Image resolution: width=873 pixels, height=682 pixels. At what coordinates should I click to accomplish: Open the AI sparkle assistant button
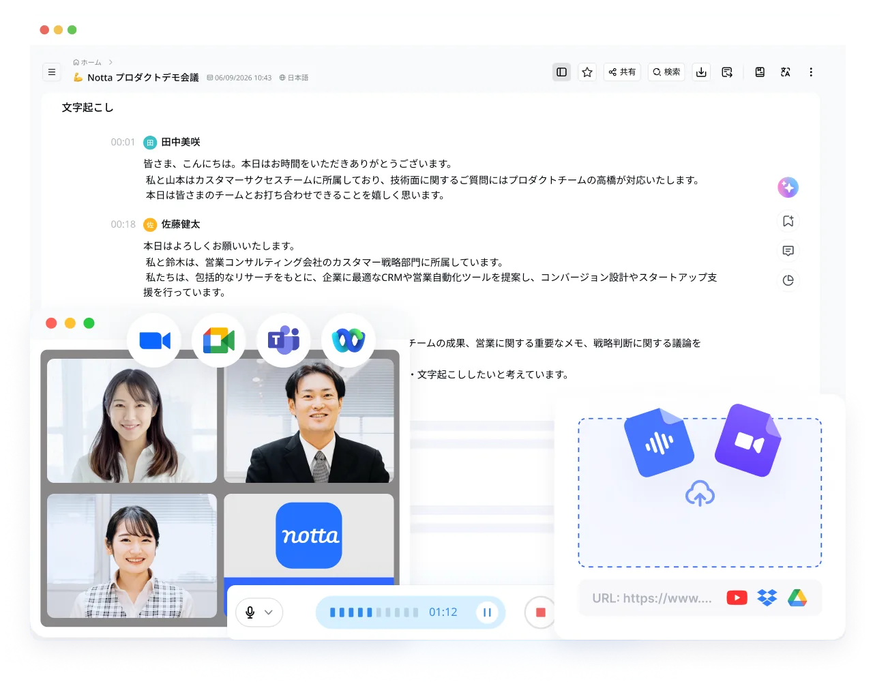tap(788, 187)
